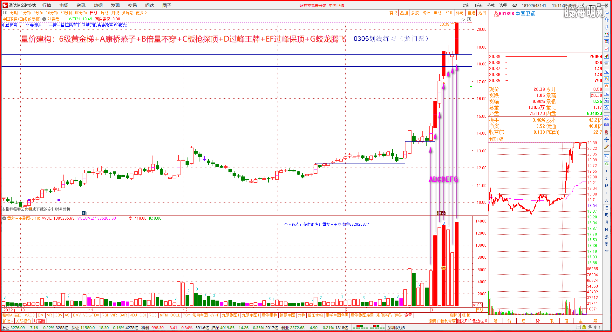Click the mail envelope icon
612x332 pixels.
514,5
